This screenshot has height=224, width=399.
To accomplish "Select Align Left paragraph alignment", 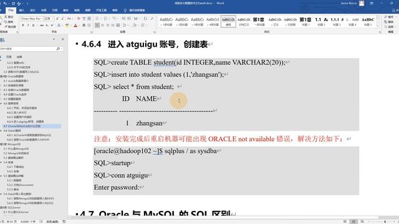I will click(x=97, y=26).
